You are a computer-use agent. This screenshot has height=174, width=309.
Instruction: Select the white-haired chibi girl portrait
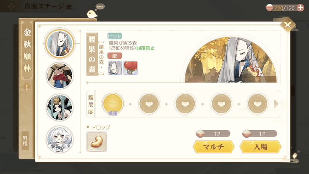pos(60,140)
